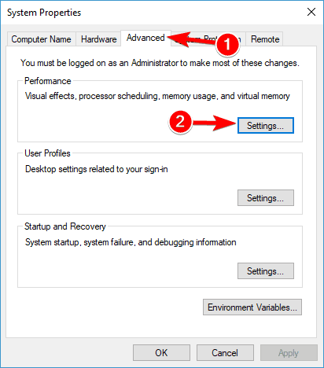Open the Hardware tab
Screen dimensions: 324x368
click(x=98, y=39)
